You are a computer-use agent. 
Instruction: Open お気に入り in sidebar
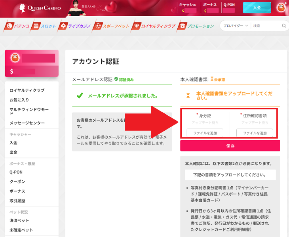tap(19, 100)
